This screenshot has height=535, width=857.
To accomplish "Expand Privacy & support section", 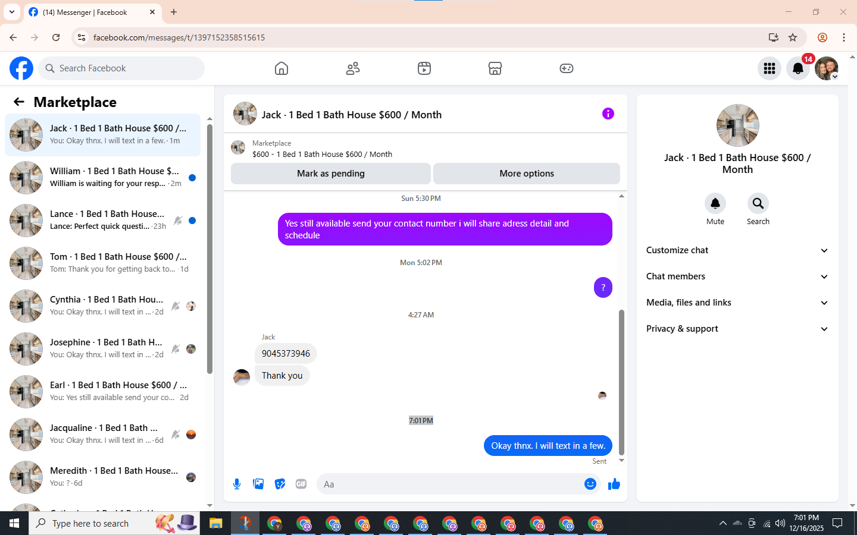I will coord(737,329).
